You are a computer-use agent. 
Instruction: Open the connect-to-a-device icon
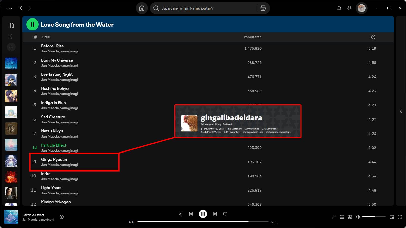point(350,217)
